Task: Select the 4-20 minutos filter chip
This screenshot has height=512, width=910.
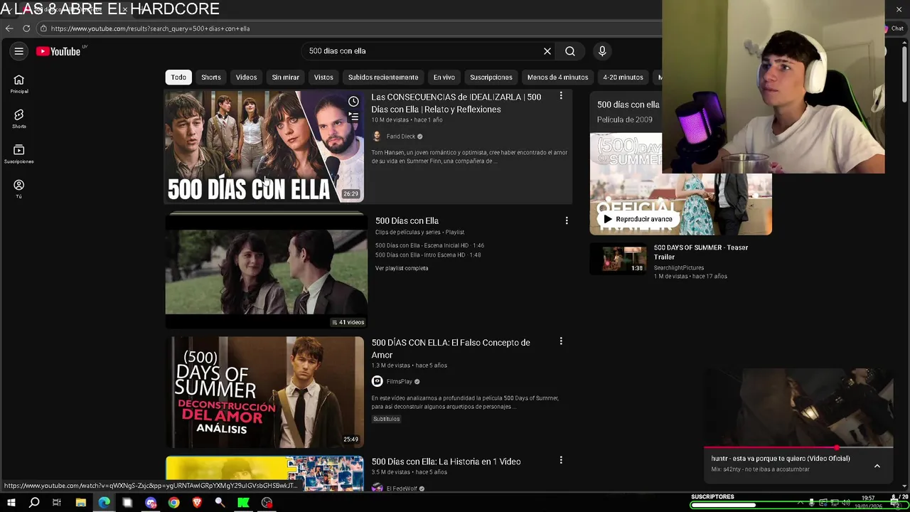Action: pyautogui.click(x=623, y=77)
